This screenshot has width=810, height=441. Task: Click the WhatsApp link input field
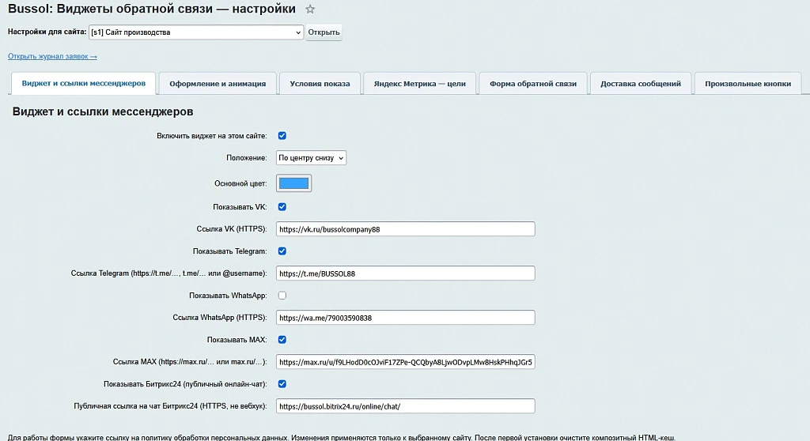tap(406, 318)
